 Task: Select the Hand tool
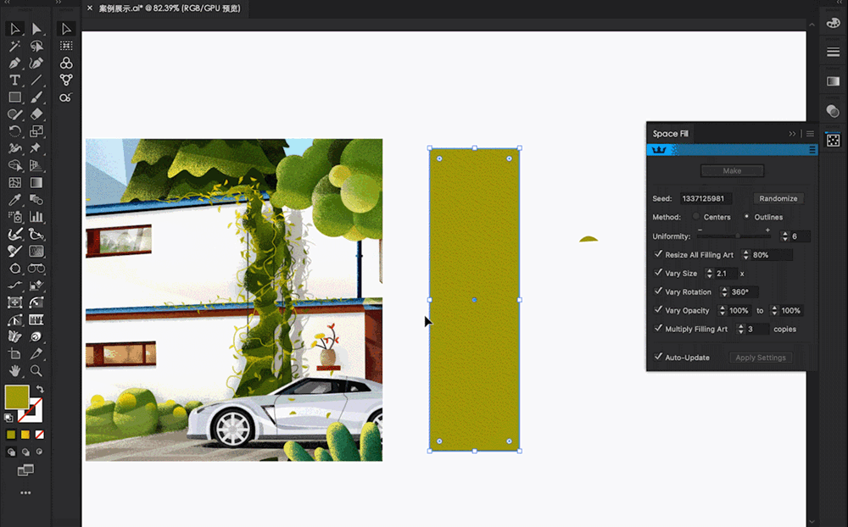(x=14, y=371)
